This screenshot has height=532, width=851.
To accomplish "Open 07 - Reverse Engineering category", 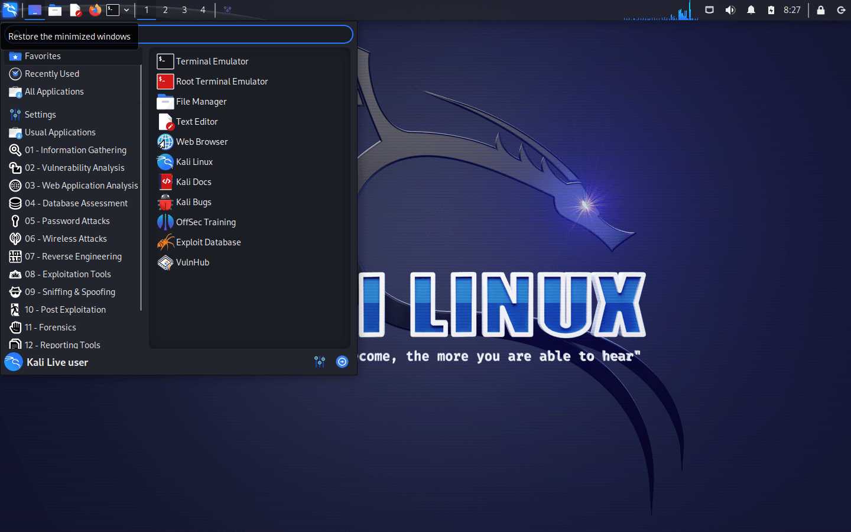I will click(73, 257).
